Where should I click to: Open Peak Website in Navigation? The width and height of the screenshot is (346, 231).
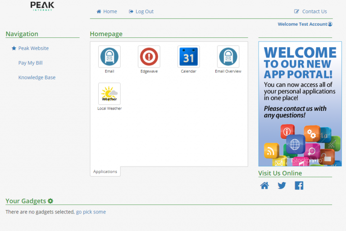pos(33,48)
